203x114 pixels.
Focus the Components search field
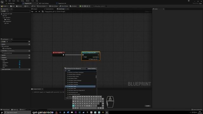(18, 11)
